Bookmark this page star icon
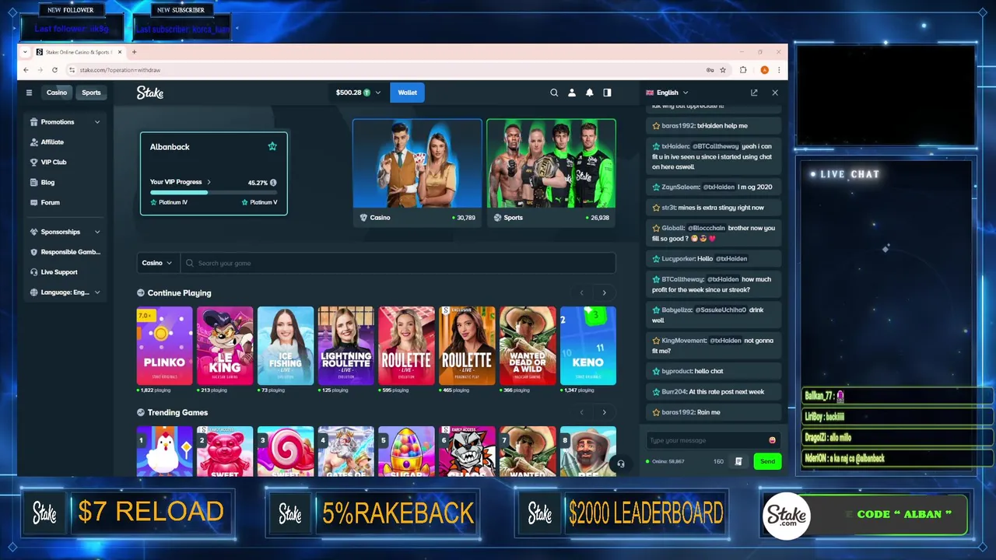 click(x=723, y=70)
